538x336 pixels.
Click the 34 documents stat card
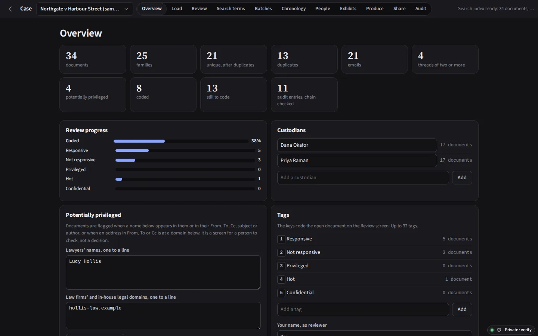pos(93,59)
